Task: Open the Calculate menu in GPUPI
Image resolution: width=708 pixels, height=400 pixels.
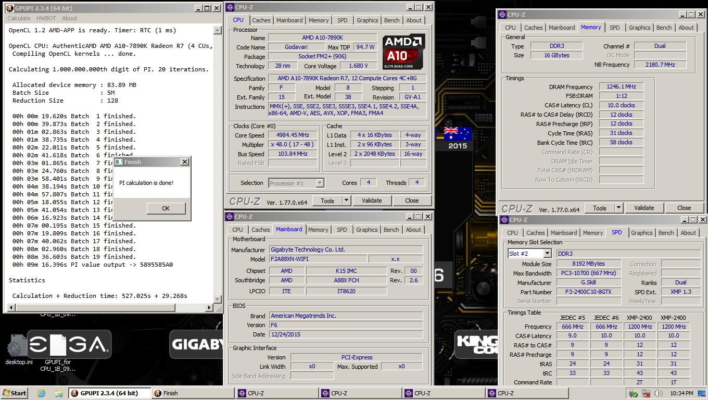Action: tap(19, 18)
